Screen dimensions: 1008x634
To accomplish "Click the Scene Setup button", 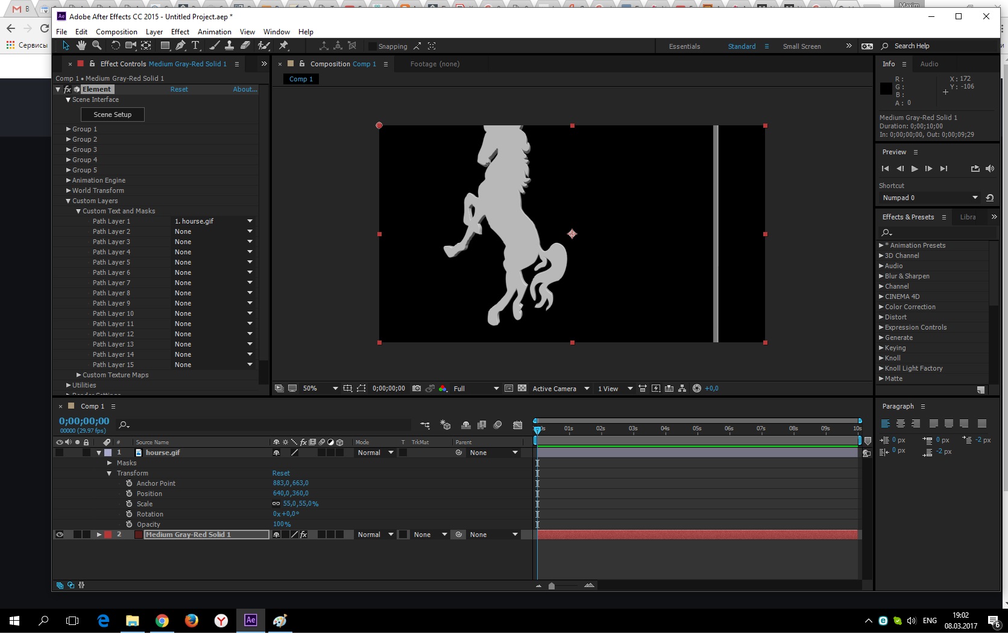I will tap(113, 115).
